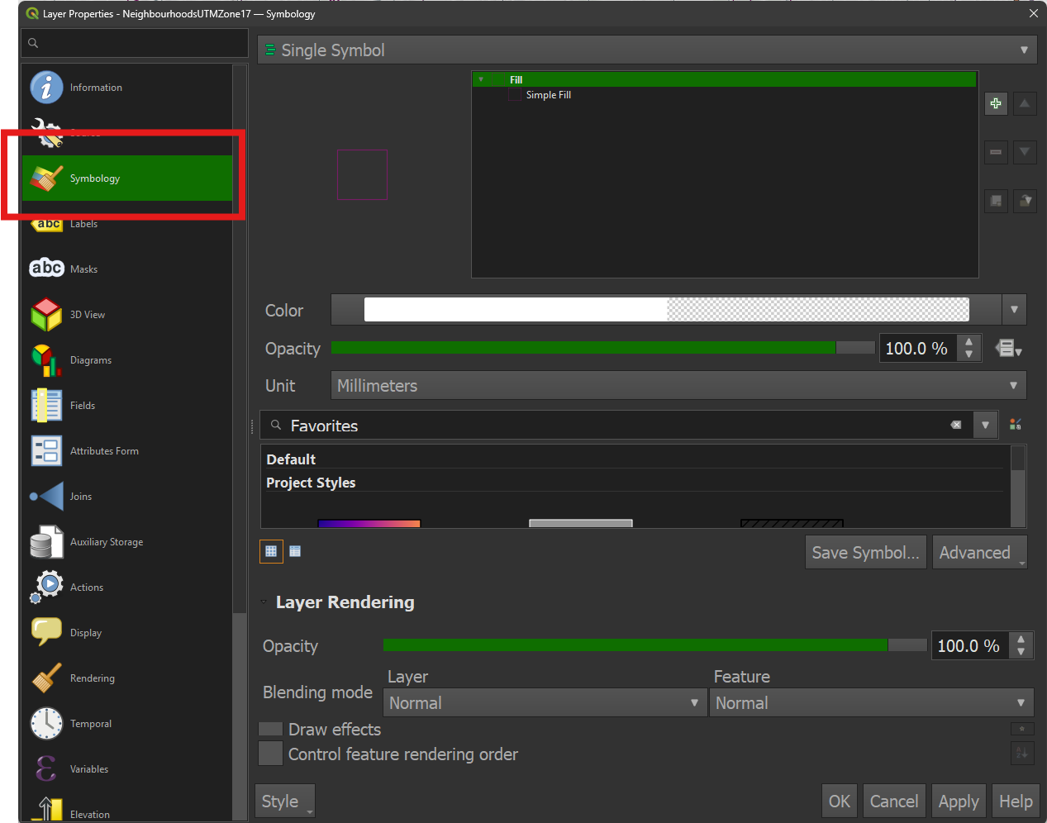
Task: Collapse the Fill symbol tree node
Action: 481,79
